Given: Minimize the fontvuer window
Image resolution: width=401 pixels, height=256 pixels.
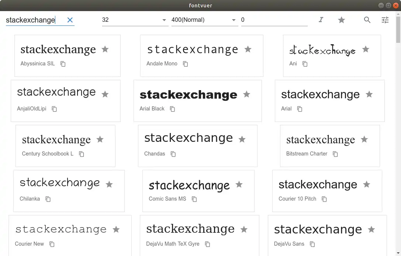Looking at the screenshot, I should [x=381, y=6].
